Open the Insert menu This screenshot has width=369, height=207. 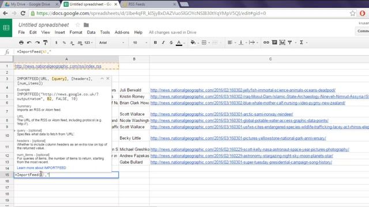pos(60,32)
